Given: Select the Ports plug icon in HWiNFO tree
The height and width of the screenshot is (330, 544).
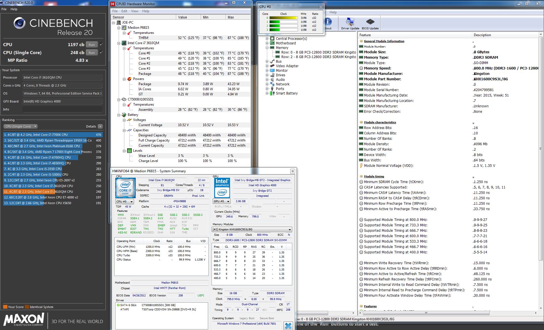Looking at the screenshot, I should 272,89.
